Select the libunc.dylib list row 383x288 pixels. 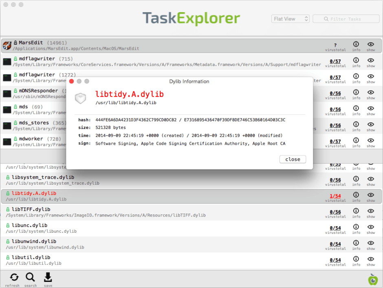tap(163, 228)
